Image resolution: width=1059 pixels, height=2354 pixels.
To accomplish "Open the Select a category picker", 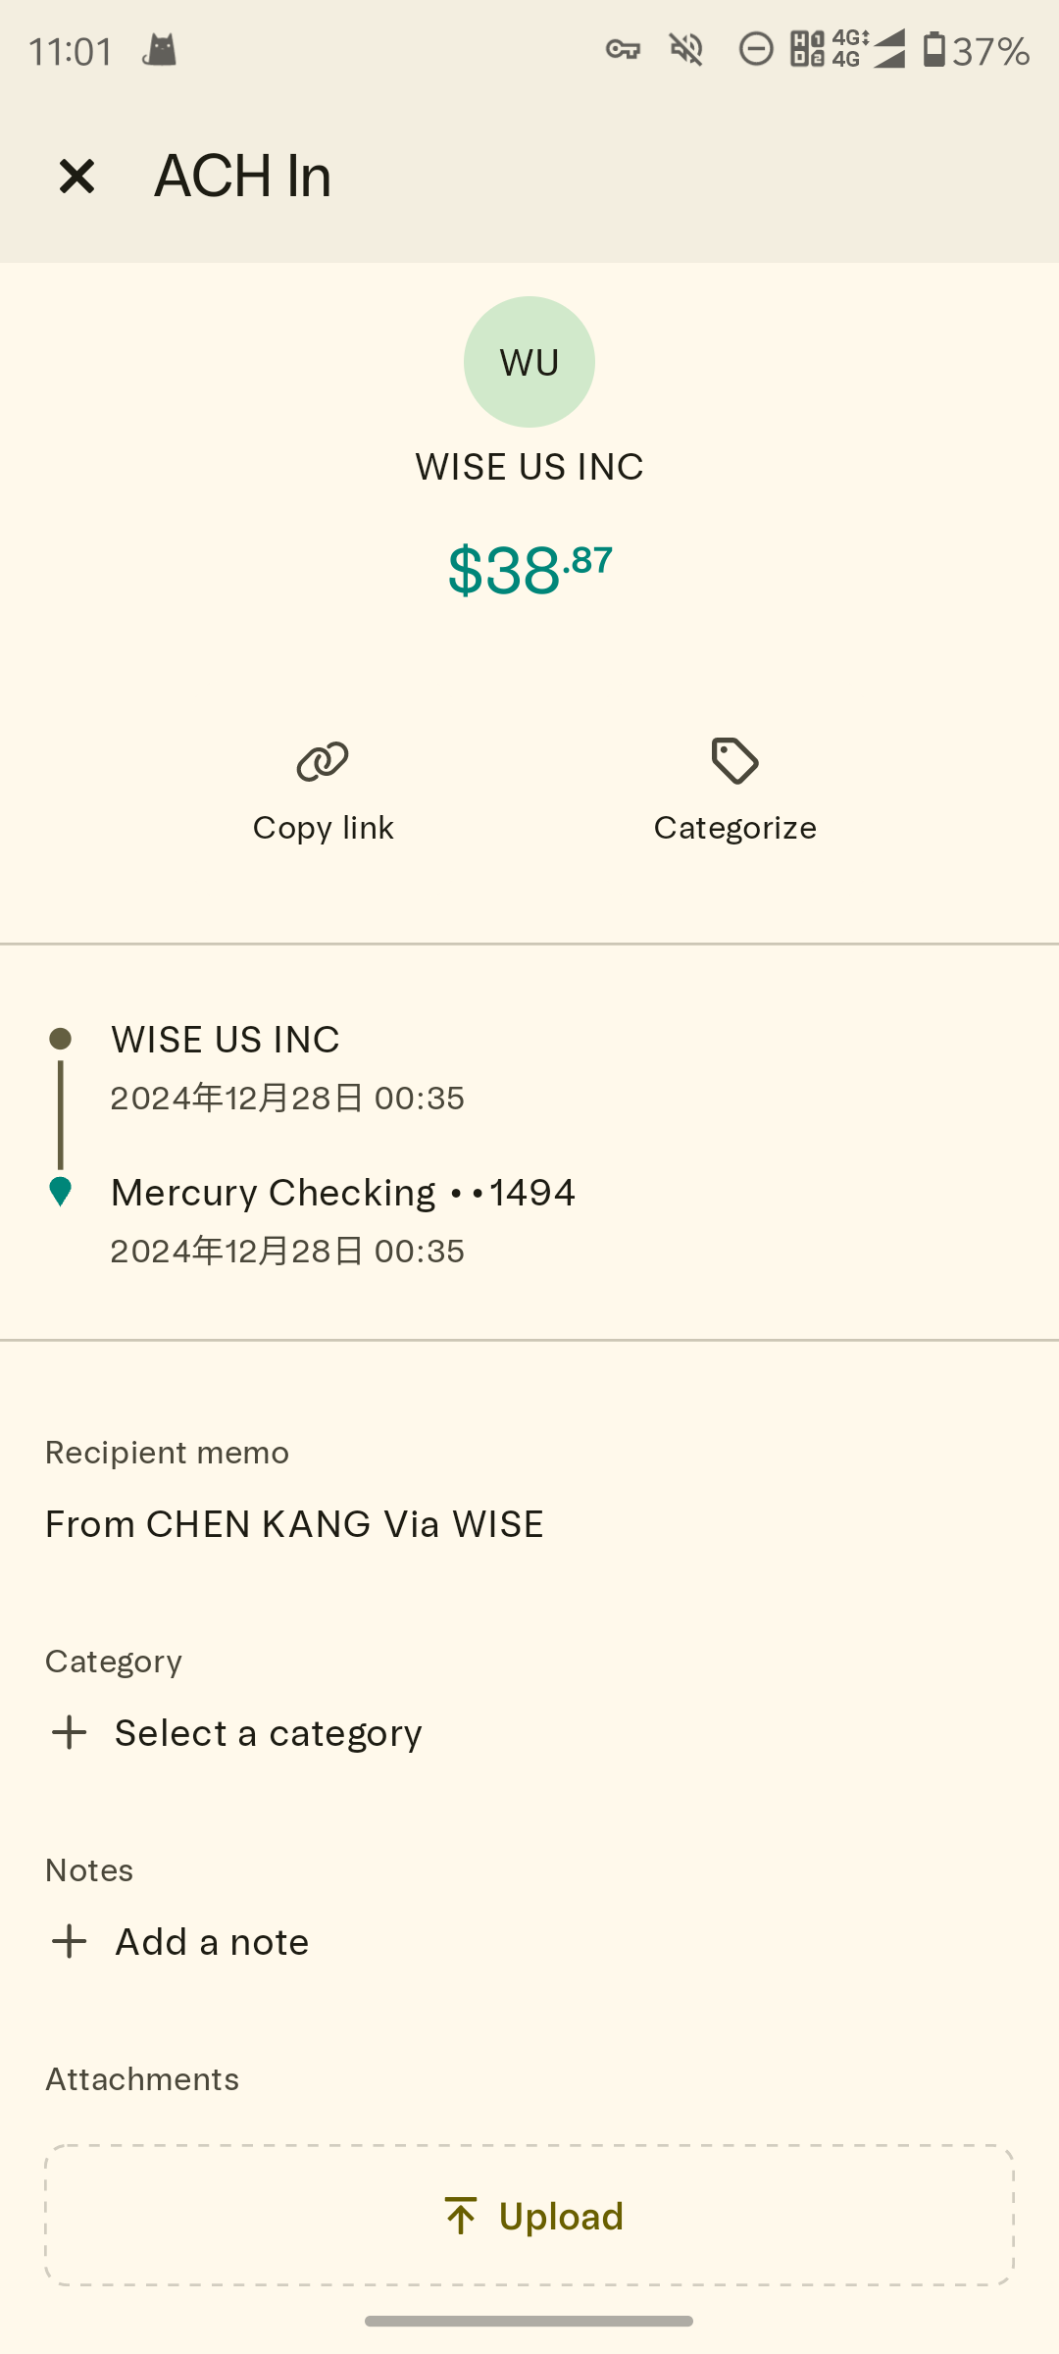I will [x=268, y=1733].
